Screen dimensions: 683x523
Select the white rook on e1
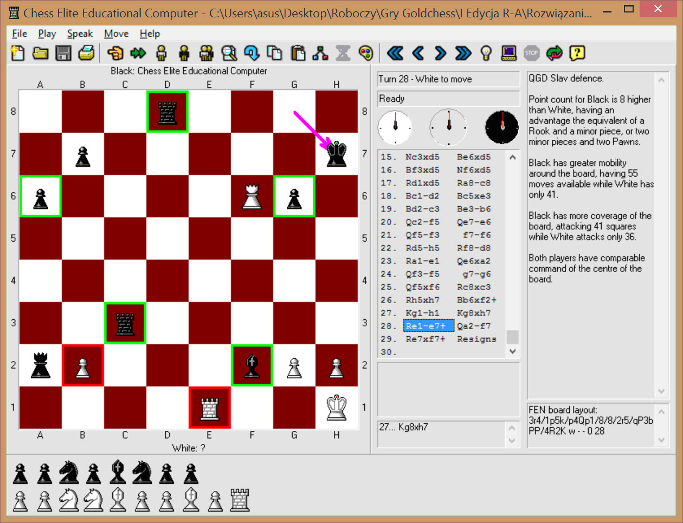(210, 408)
